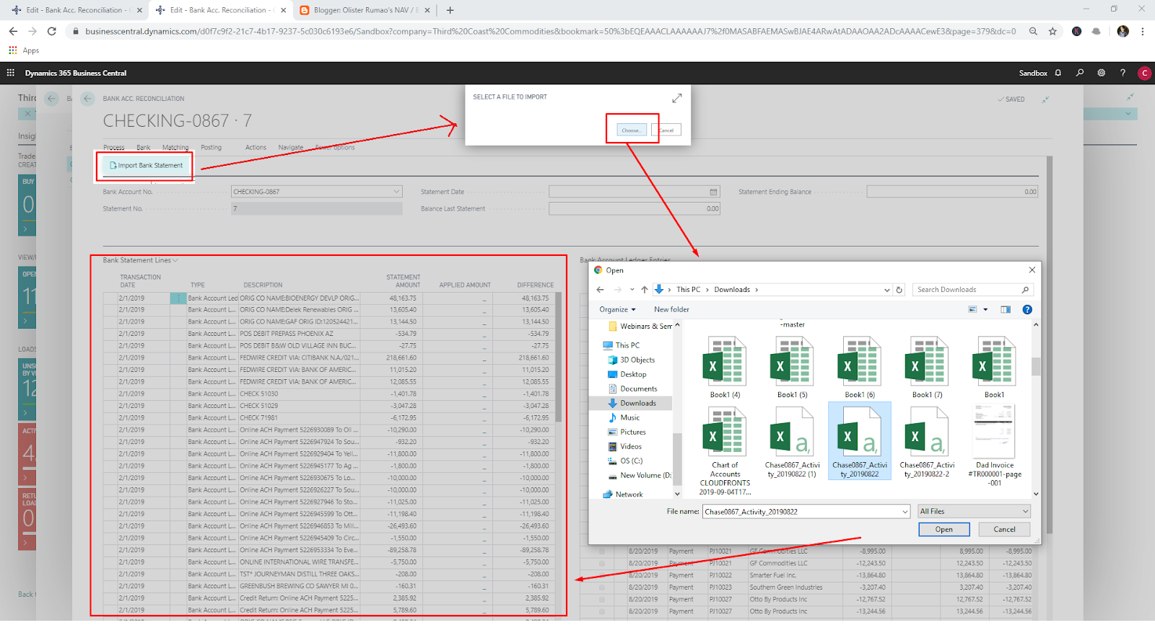Go back from Bank Acc. Reconciliation page
The width and height of the screenshot is (1155, 625).
[x=87, y=99]
